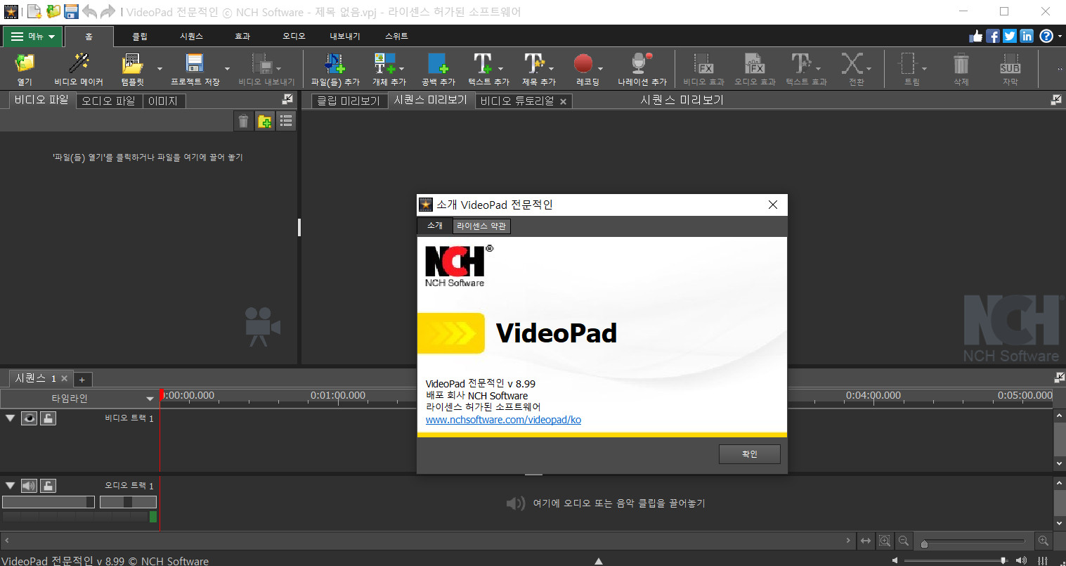Click the 전환 transition icon

tap(852, 64)
